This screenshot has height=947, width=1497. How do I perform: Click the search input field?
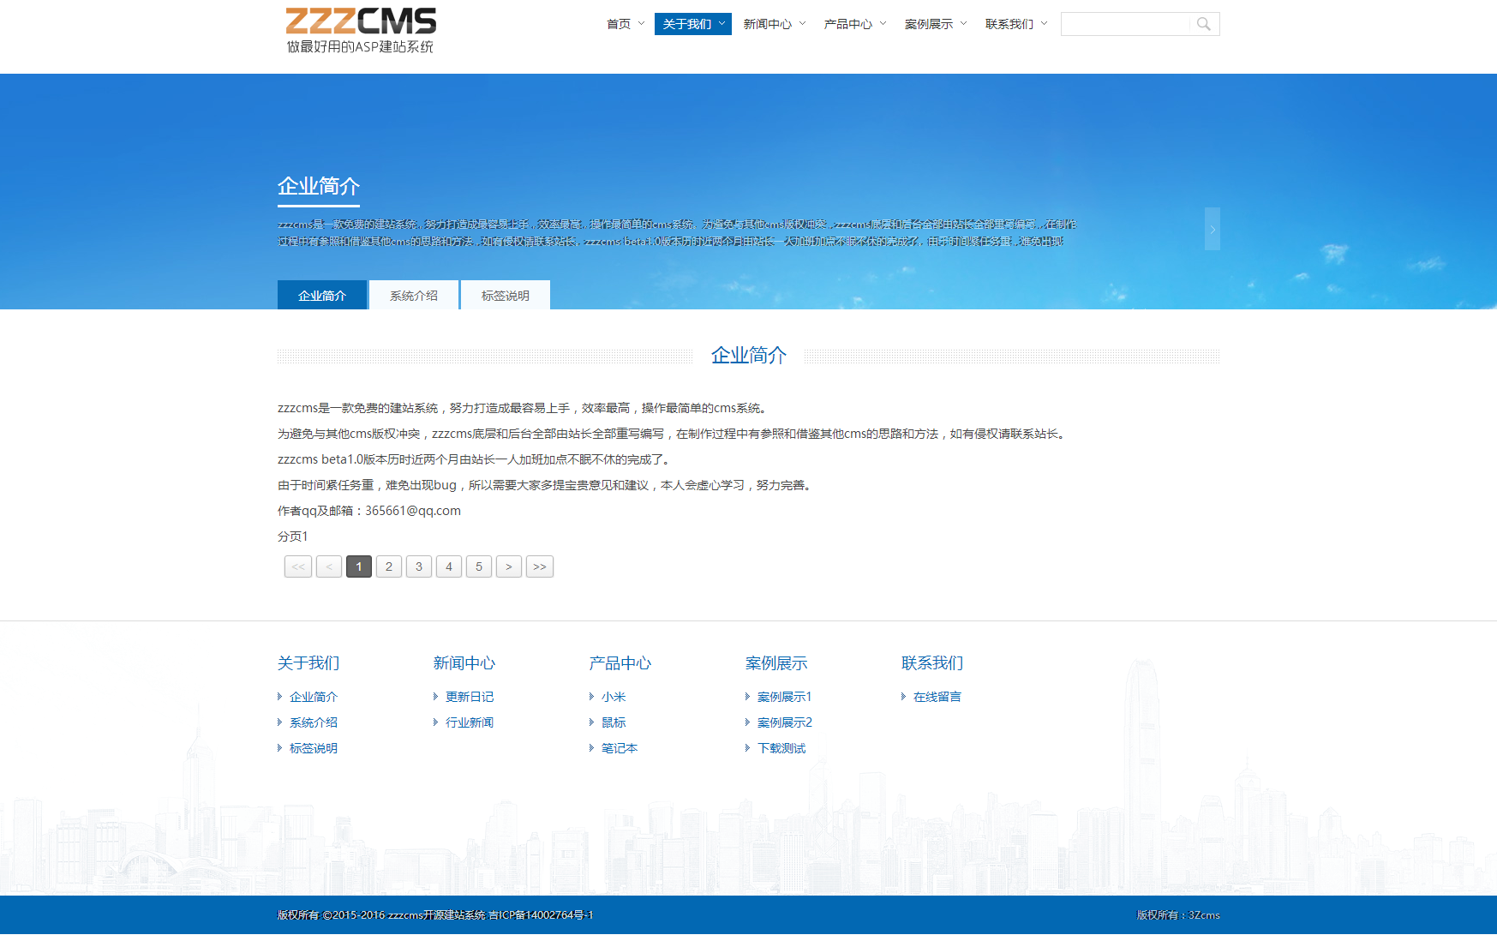pyautogui.click(x=1125, y=24)
